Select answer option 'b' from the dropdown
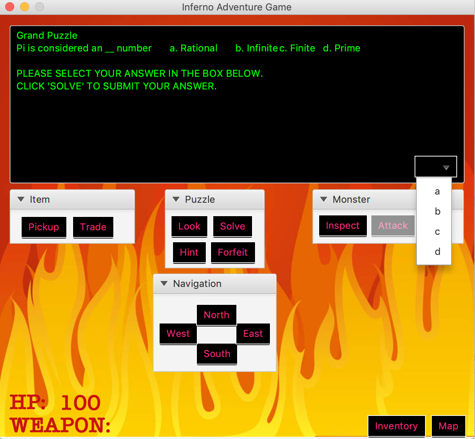 coord(437,212)
